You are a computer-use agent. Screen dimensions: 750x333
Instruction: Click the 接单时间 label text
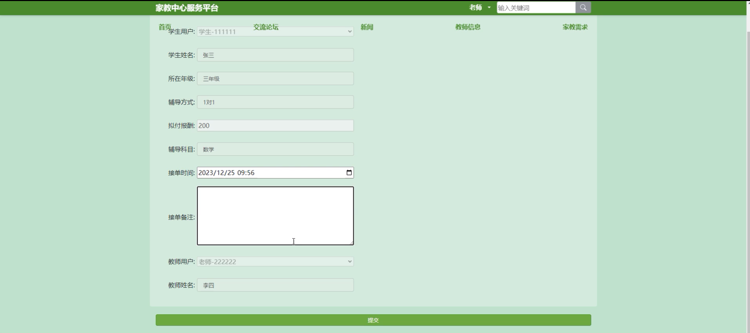coord(181,173)
